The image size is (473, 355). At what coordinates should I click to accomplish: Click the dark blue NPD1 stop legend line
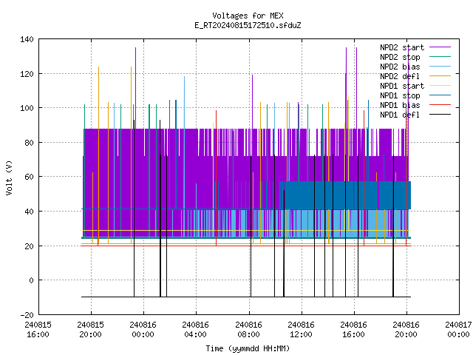pos(440,95)
